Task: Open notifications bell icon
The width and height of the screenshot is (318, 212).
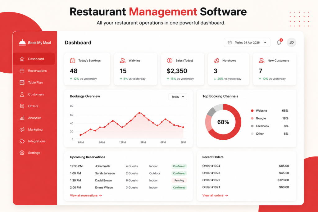Action: tap(279, 43)
